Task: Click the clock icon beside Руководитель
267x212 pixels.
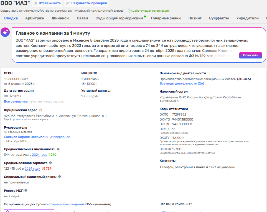Action: [x=30, y=127]
